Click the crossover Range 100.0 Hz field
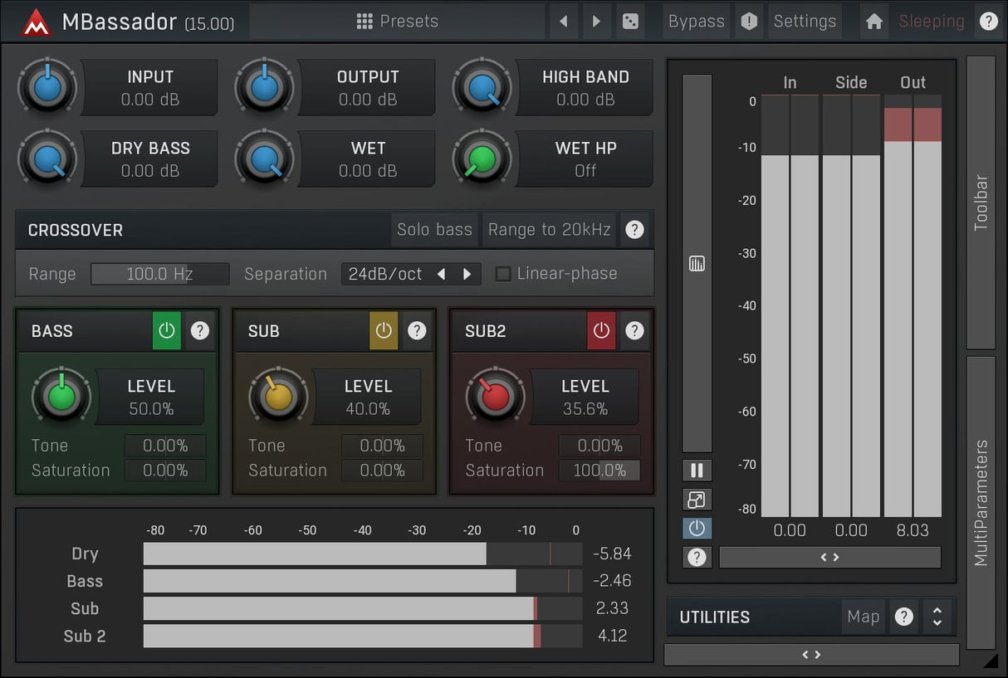The image size is (1008, 678). (x=159, y=274)
